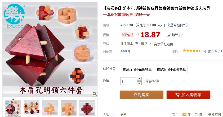Open the 什么是专柜价 link
This screenshot has width=223, height=117.
pyautogui.click(x=175, y=25)
